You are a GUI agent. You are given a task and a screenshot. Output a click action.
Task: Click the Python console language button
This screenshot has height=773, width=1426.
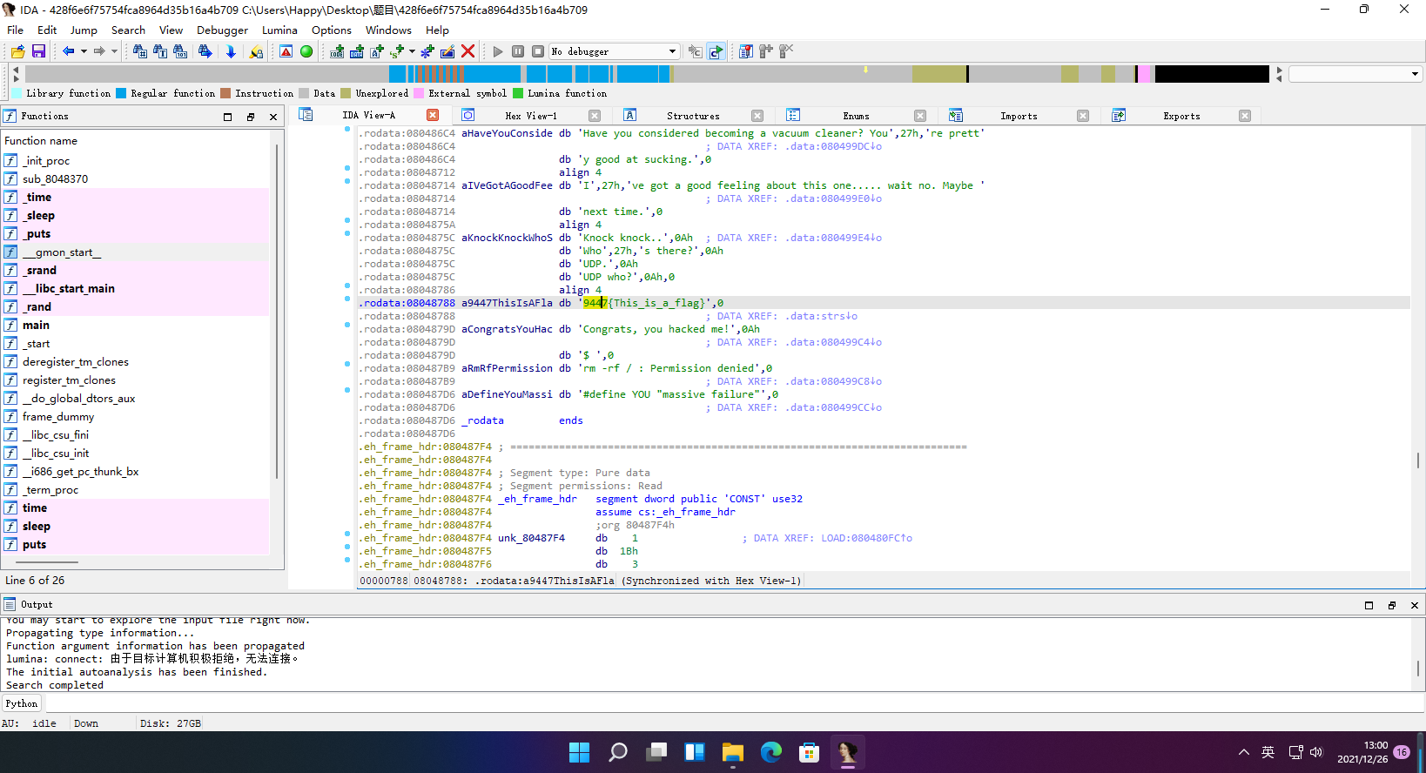22,703
